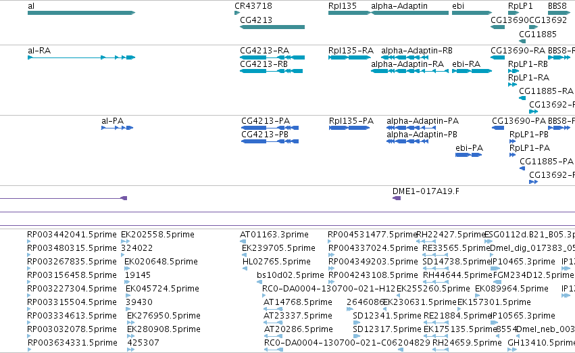
Task: Click the 324022 feature label
Action: (x=136, y=248)
